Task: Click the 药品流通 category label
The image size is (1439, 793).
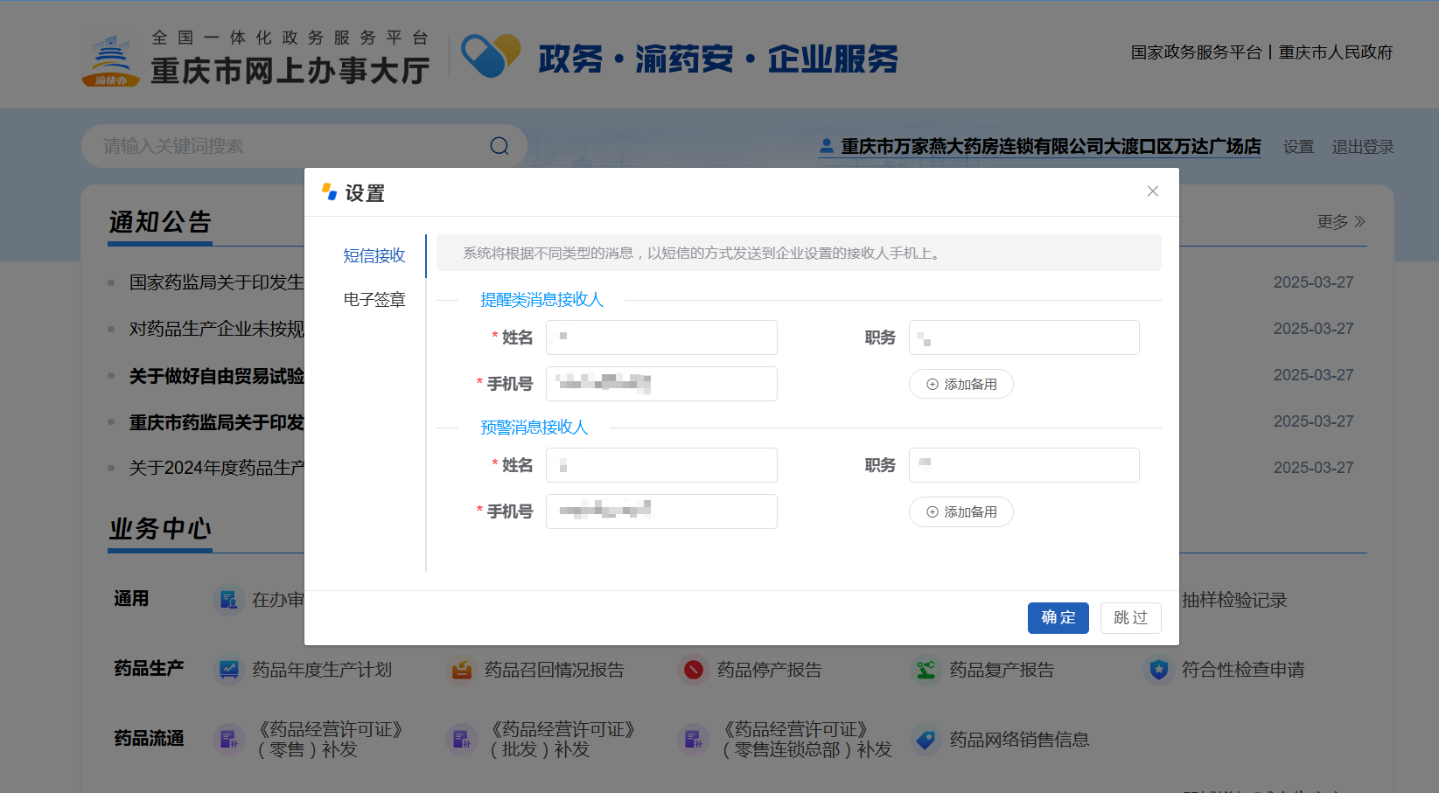Action: pyautogui.click(x=149, y=739)
